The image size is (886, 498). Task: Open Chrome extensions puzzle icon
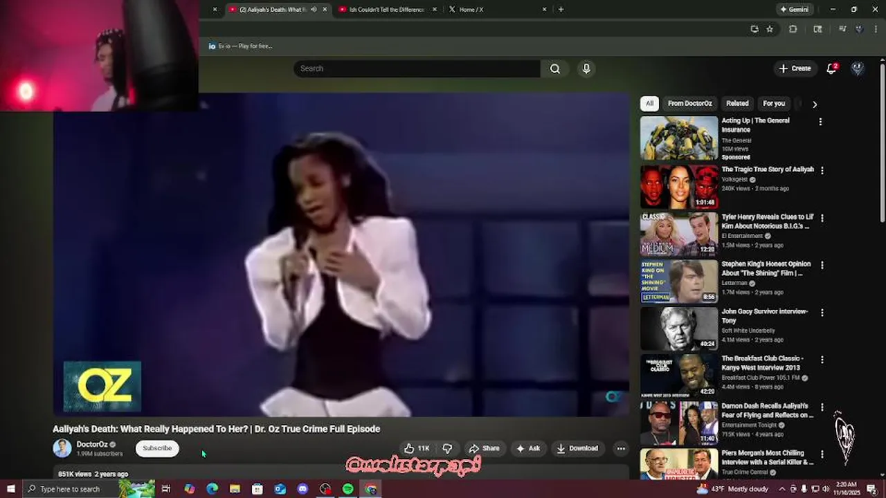point(793,29)
